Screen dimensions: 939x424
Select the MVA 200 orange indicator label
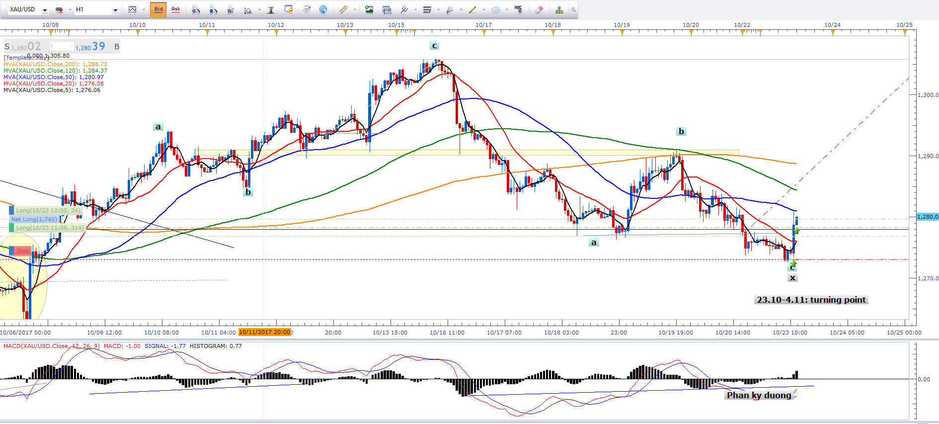pyautogui.click(x=55, y=64)
